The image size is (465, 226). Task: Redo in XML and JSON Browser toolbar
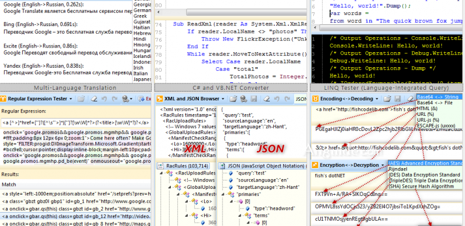287,99
